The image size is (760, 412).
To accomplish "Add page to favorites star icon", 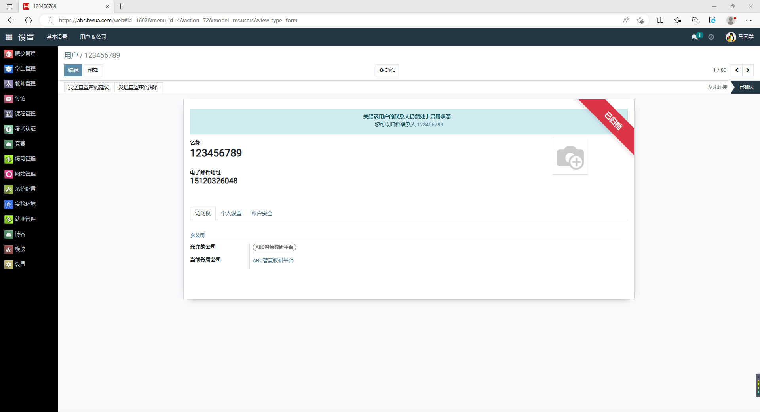I will tap(640, 20).
